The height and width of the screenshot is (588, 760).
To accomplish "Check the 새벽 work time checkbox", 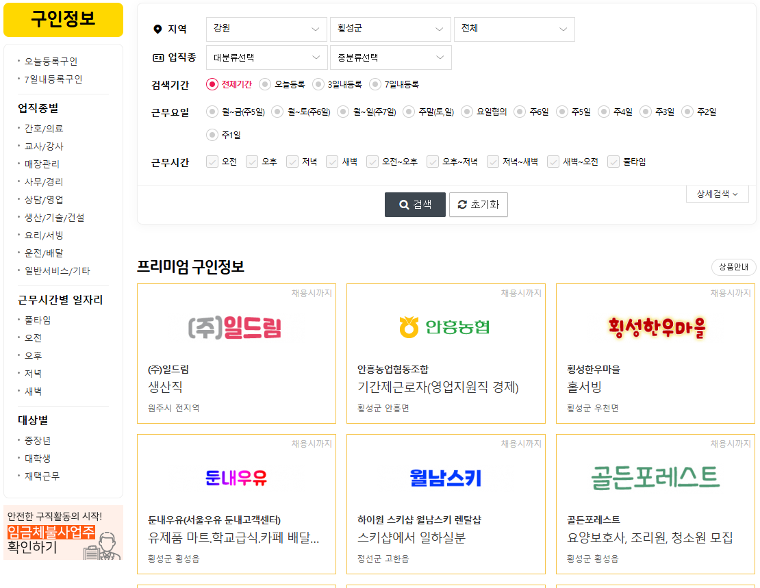I will 332,162.
